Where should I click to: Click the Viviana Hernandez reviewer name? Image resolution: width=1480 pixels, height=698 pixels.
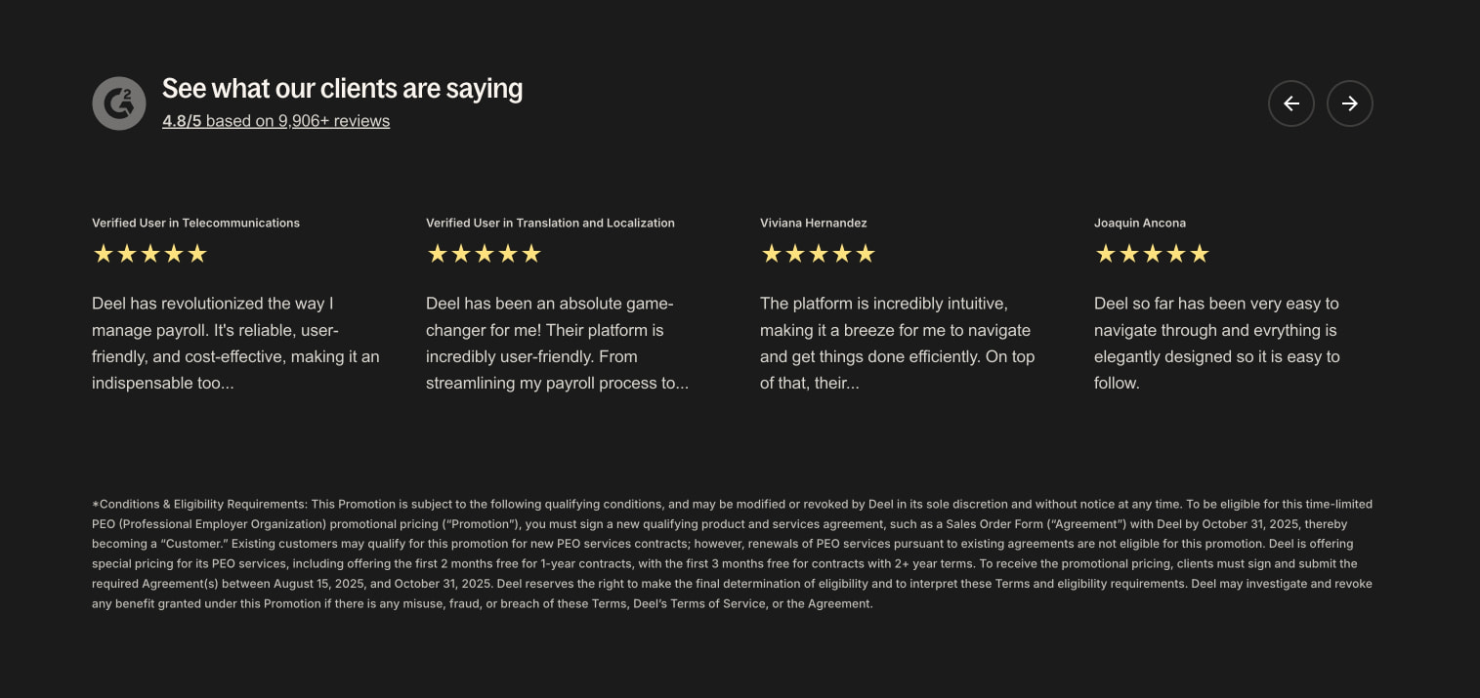click(813, 223)
